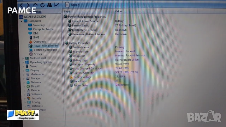226x127 pixels.
Task: Expand the Network node
Action: [24, 83]
